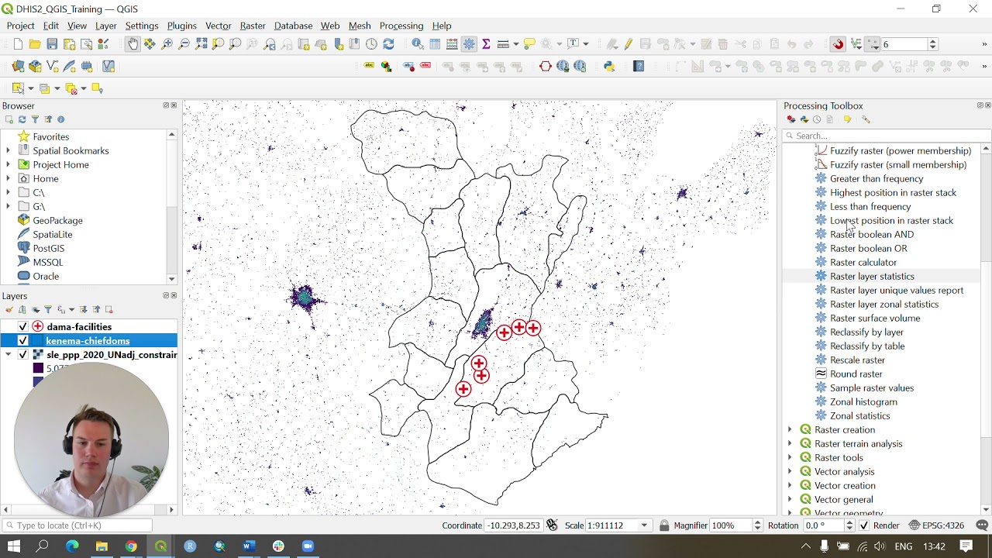Open Select Features dropdown arrow
The image size is (992, 558).
(x=31, y=88)
